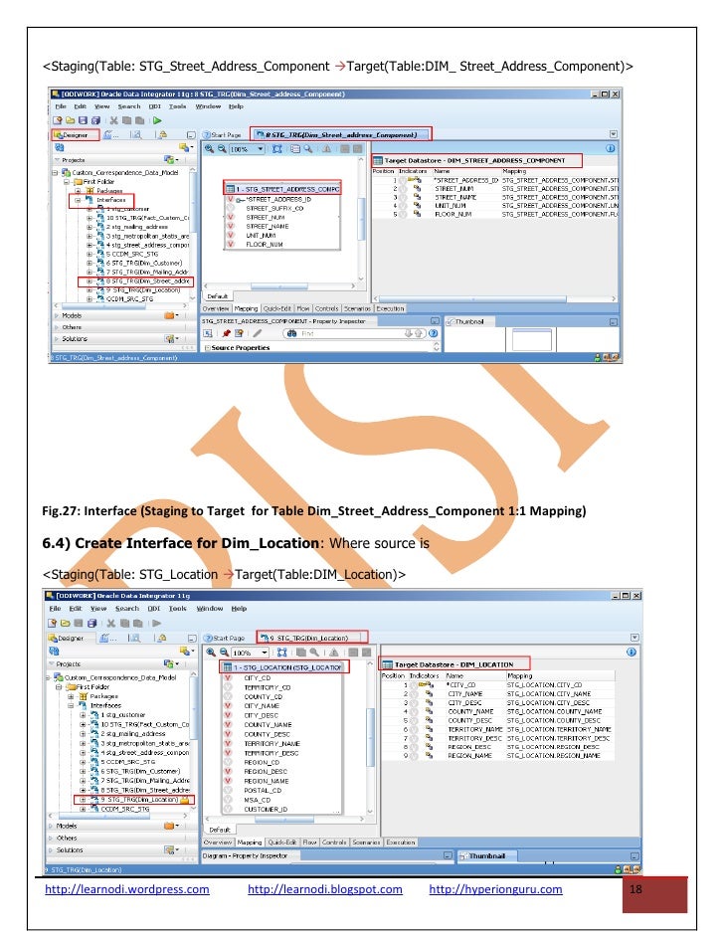
Task: Toggle UNIT_NUM column indicator in upper source
Action: tap(230, 236)
